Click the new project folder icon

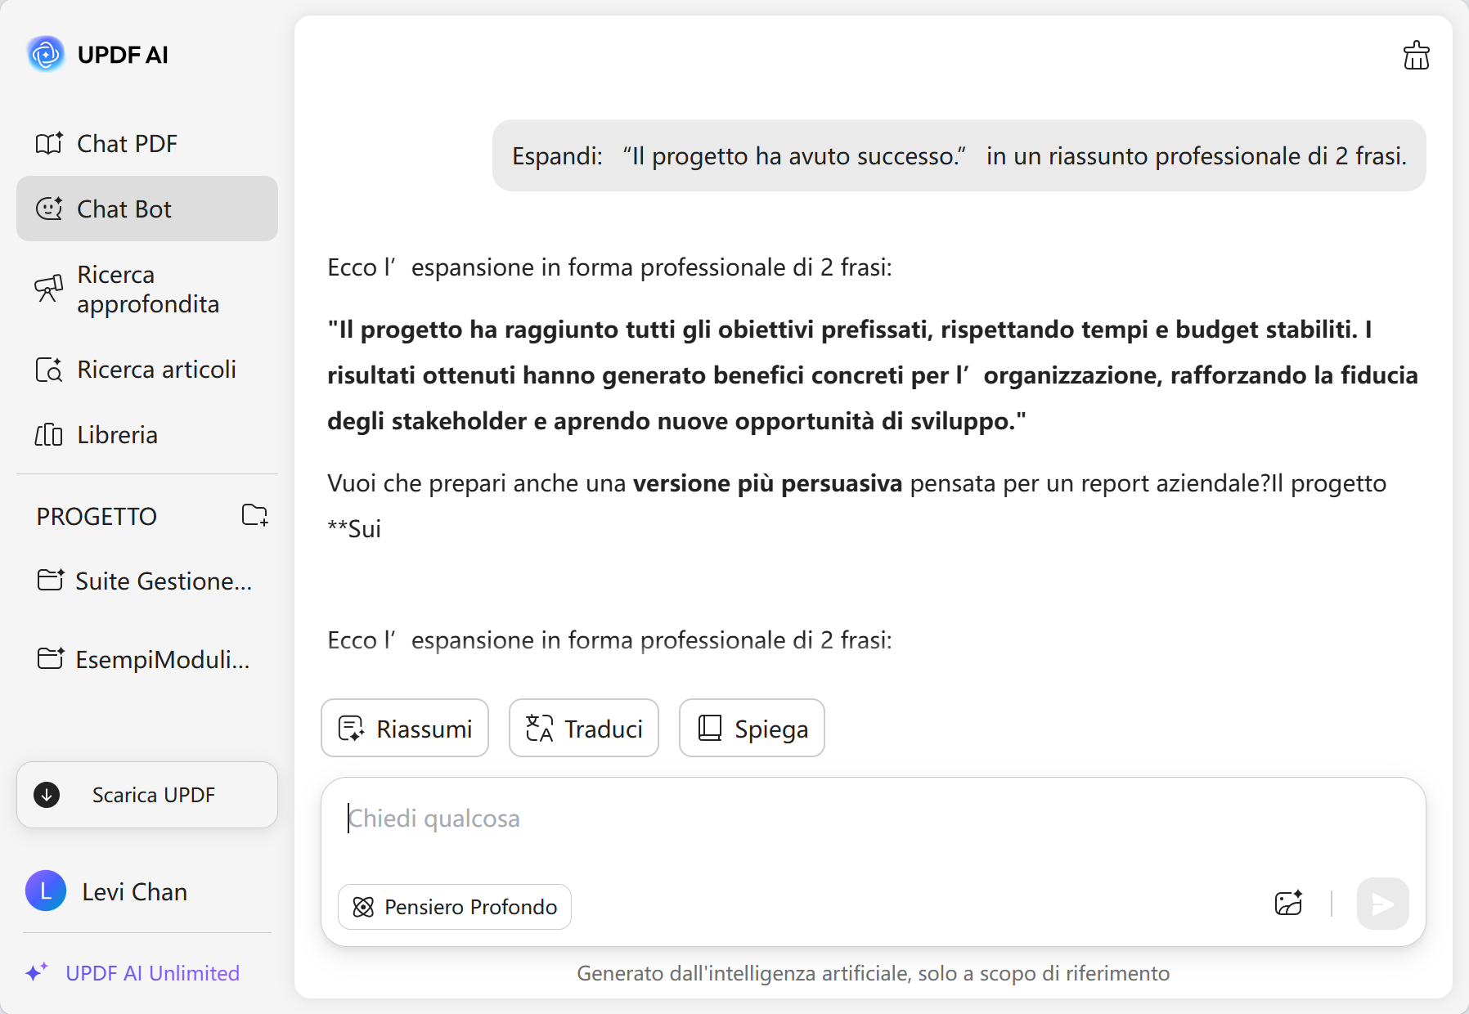pos(254,515)
